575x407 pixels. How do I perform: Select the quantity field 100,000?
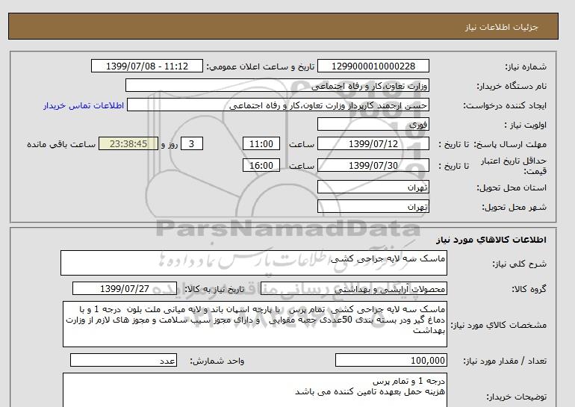pyautogui.click(x=391, y=361)
